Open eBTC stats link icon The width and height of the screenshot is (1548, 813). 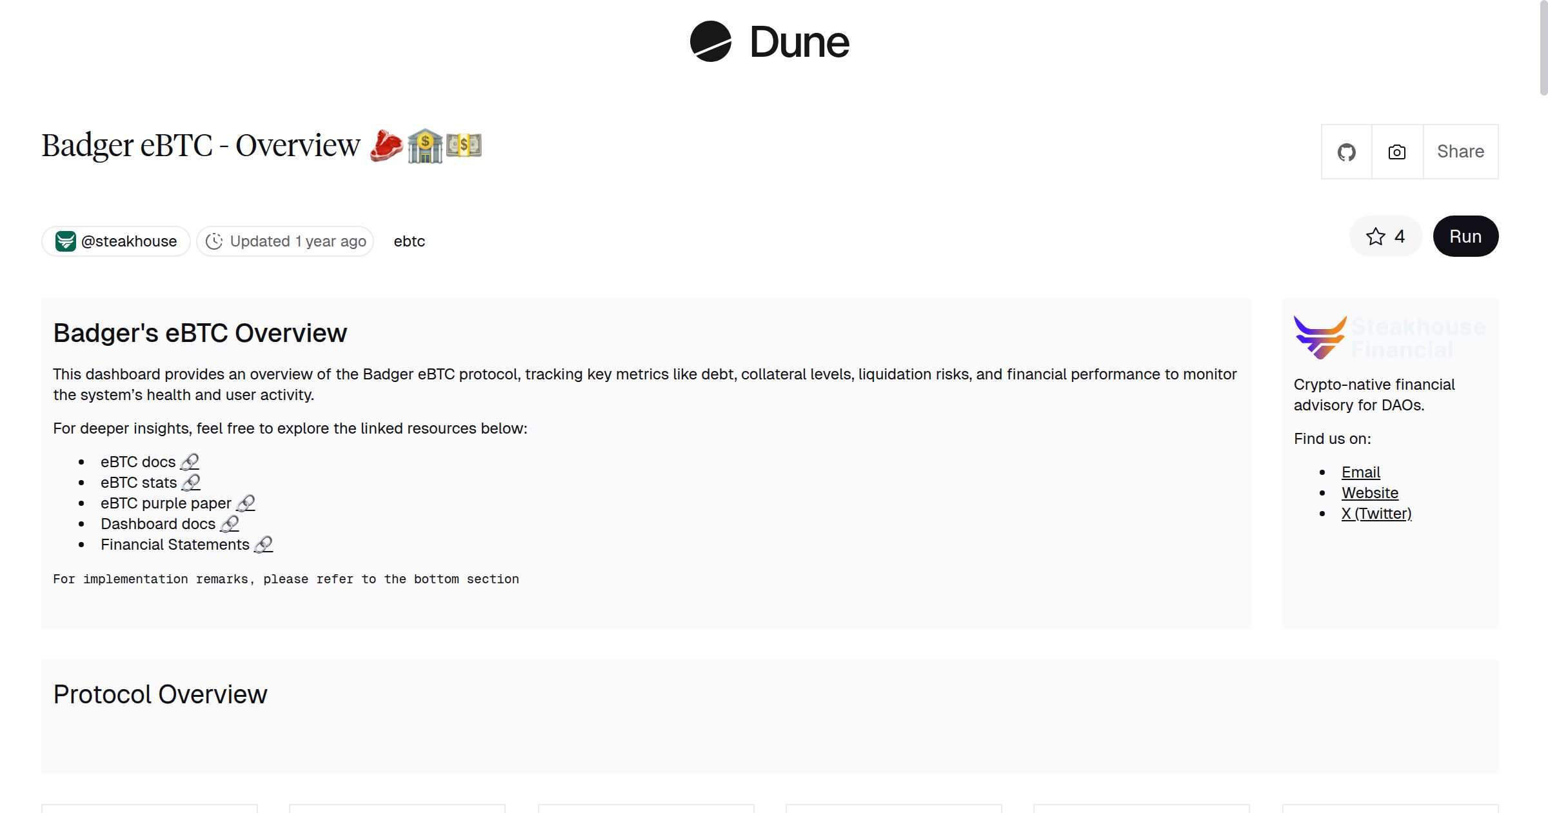(191, 483)
